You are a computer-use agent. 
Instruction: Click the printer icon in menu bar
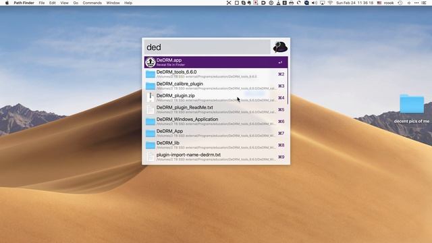pyautogui.click(x=291, y=3)
